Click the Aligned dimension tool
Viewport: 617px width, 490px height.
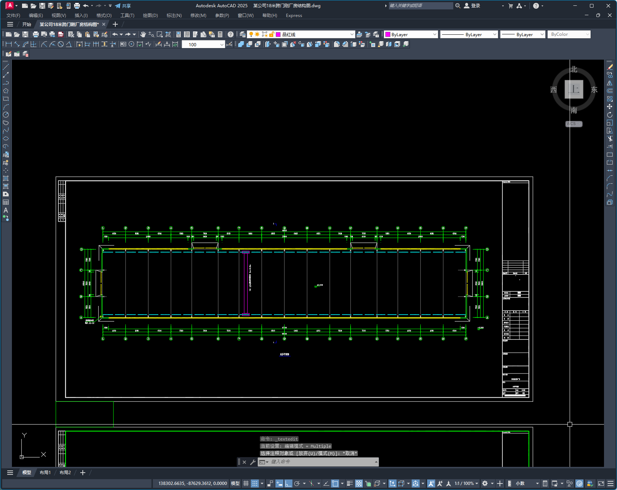click(x=17, y=44)
